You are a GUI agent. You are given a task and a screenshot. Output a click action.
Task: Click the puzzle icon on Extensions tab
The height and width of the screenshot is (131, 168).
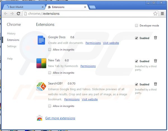(x=49, y=7)
